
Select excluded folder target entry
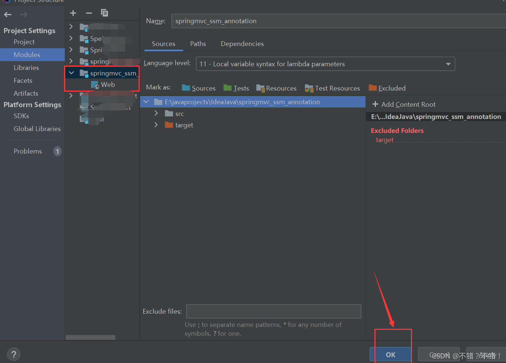(x=385, y=140)
